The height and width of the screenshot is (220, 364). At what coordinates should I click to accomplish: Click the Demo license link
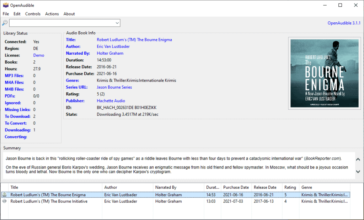(38, 55)
